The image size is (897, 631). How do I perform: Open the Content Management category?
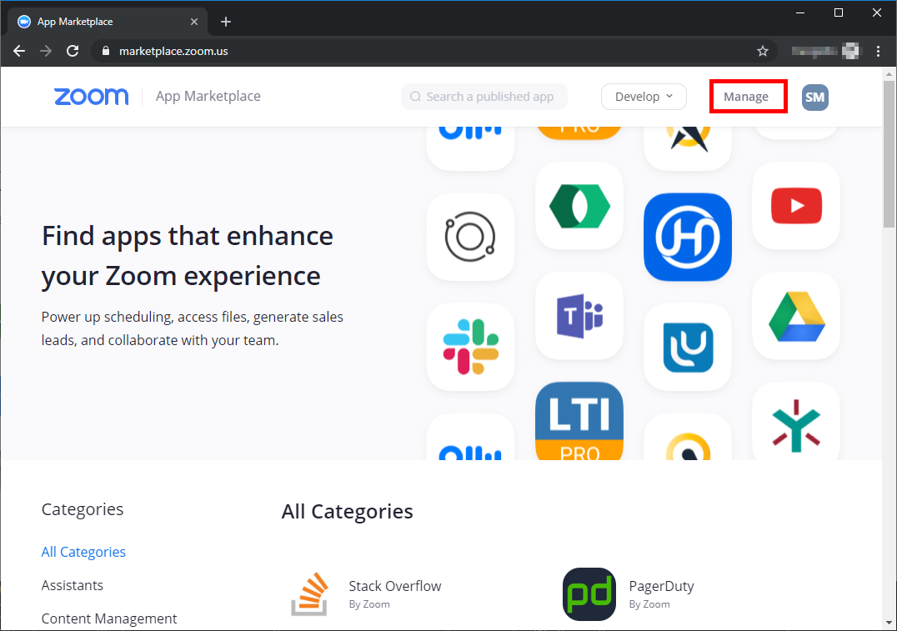pyautogui.click(x=109, y=618)
